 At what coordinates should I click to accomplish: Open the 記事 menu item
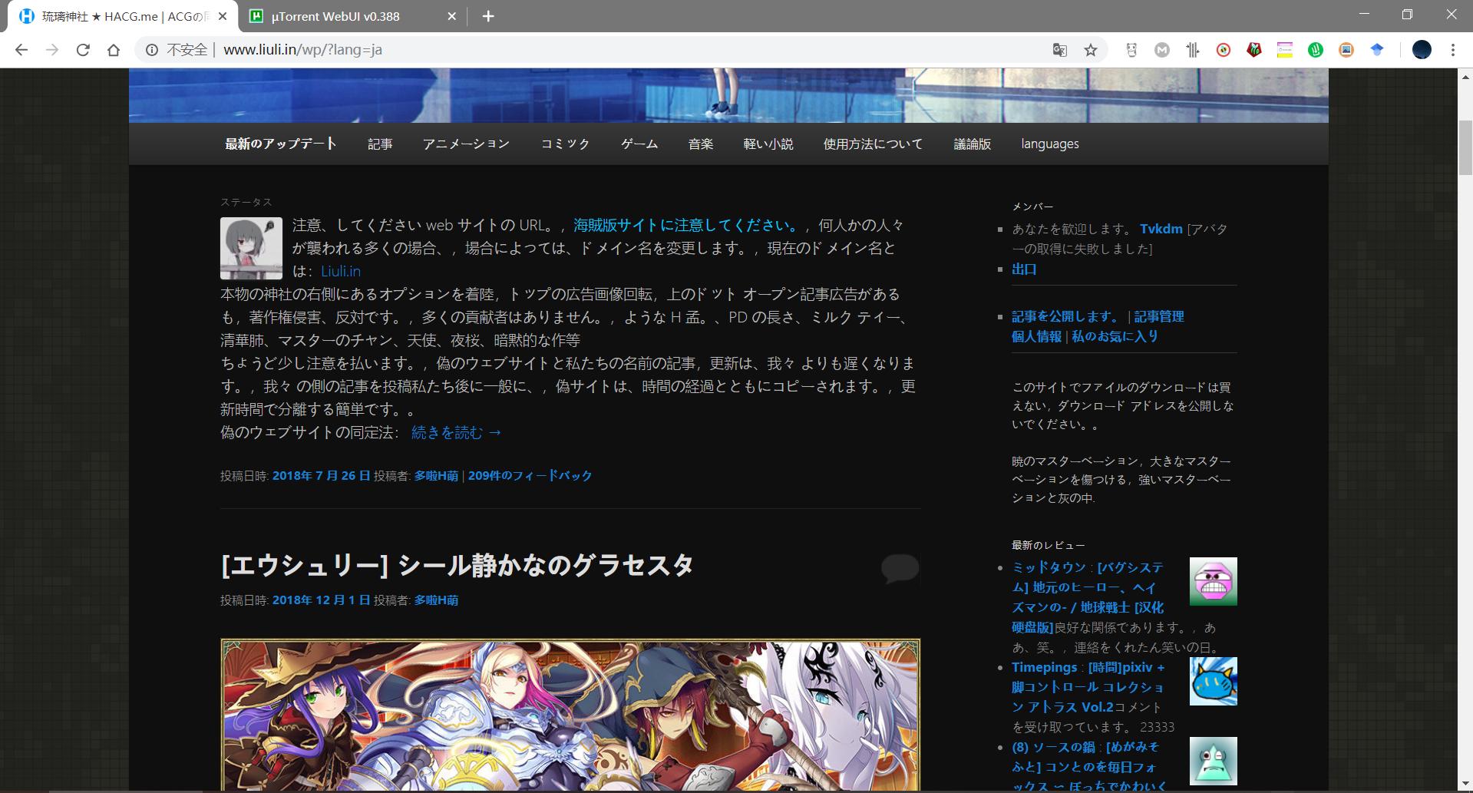coord(380,144)
